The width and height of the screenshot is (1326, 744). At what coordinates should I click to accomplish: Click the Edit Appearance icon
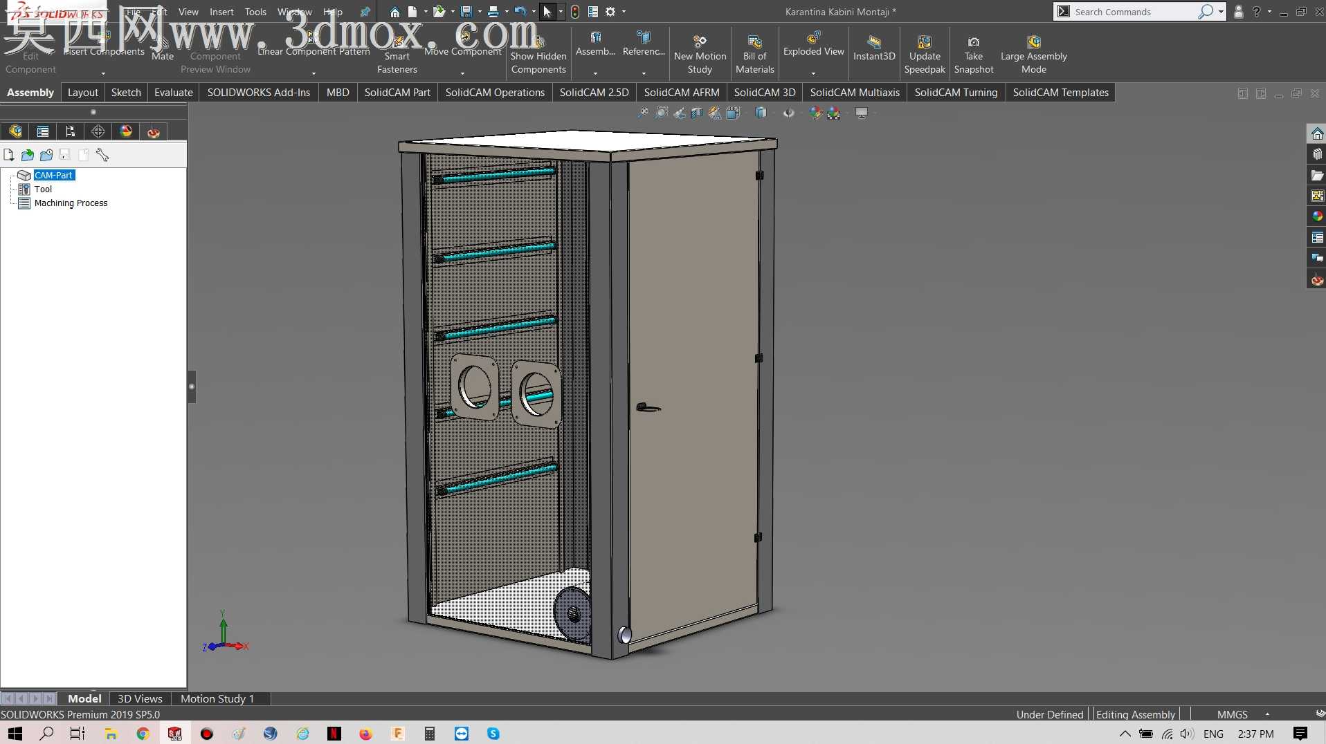[x=816, y=113]
